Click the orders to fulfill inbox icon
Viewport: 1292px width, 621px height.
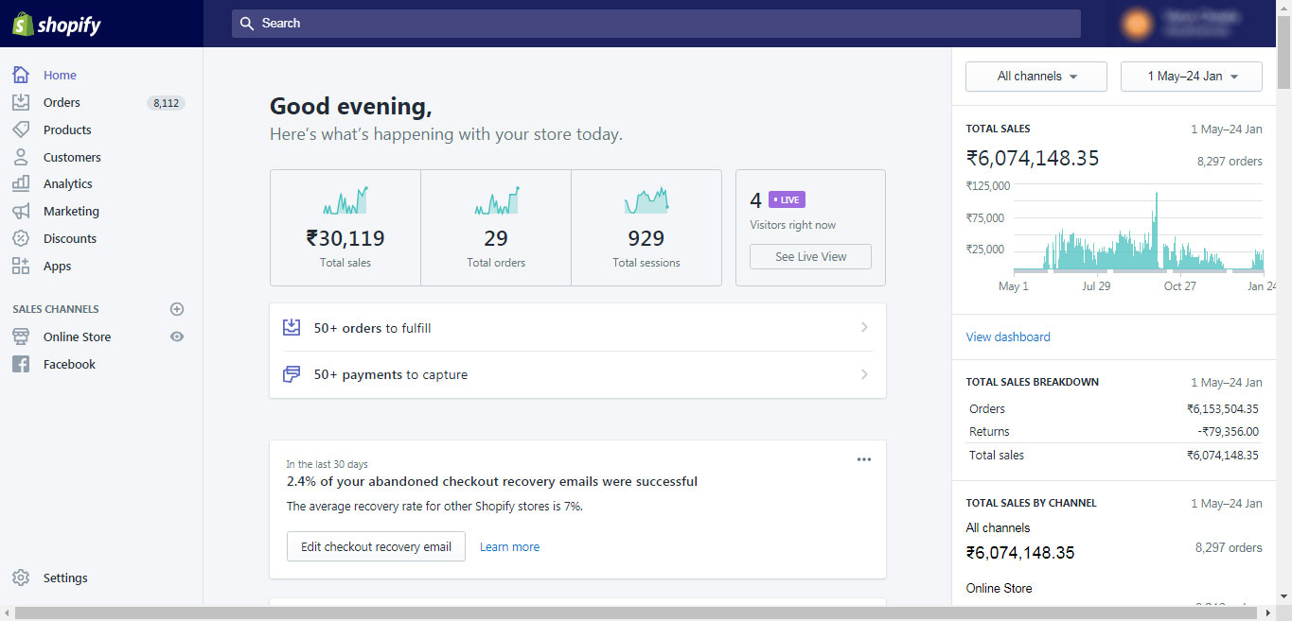(x=292, y=327)
